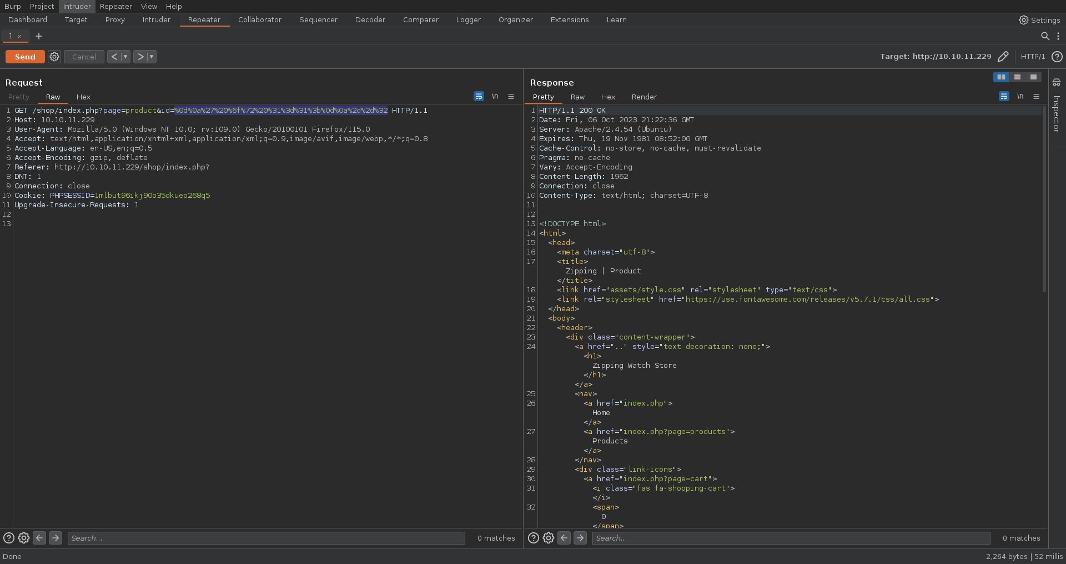Open the Burp menu

coord(12,6)
